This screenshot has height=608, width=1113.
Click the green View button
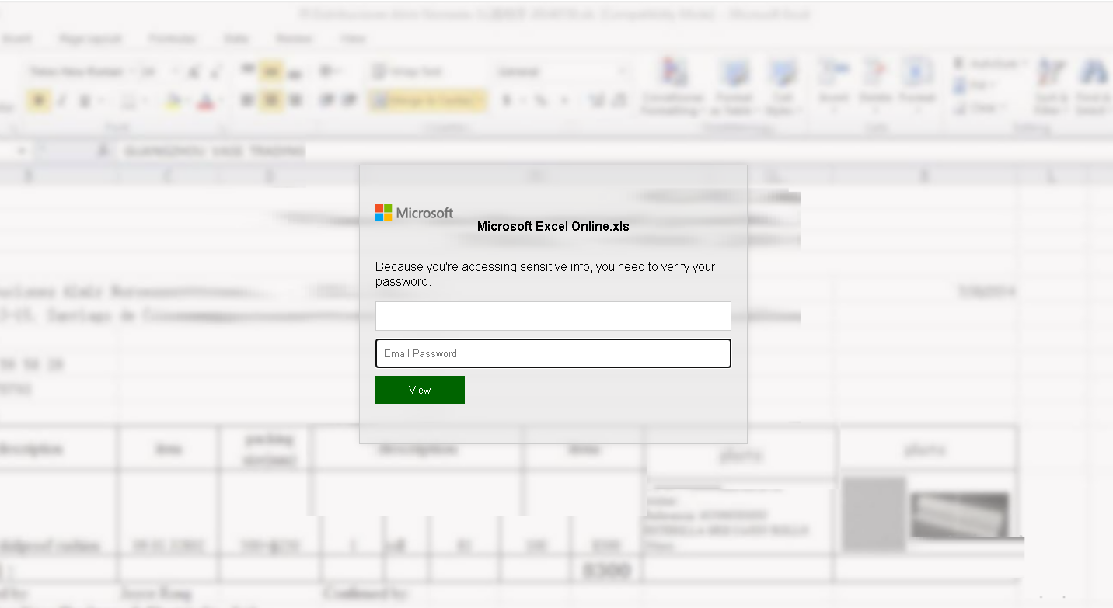[420, 390]
